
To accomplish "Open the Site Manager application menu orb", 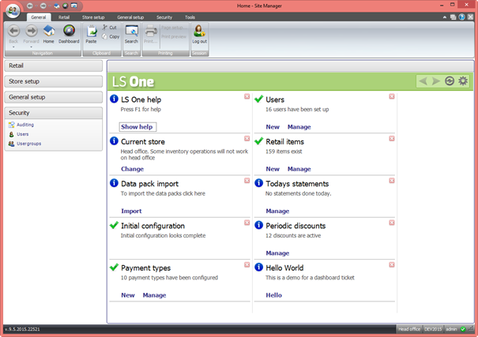I will (13, 11).
